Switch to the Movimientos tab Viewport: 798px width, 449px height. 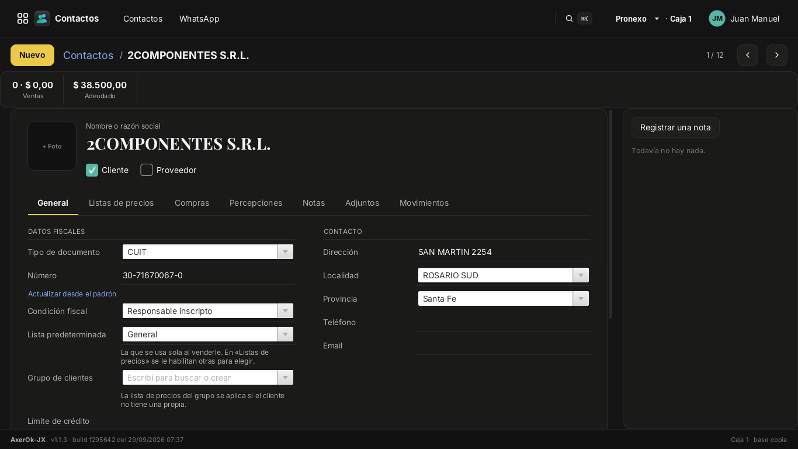[x=424, y=203]
